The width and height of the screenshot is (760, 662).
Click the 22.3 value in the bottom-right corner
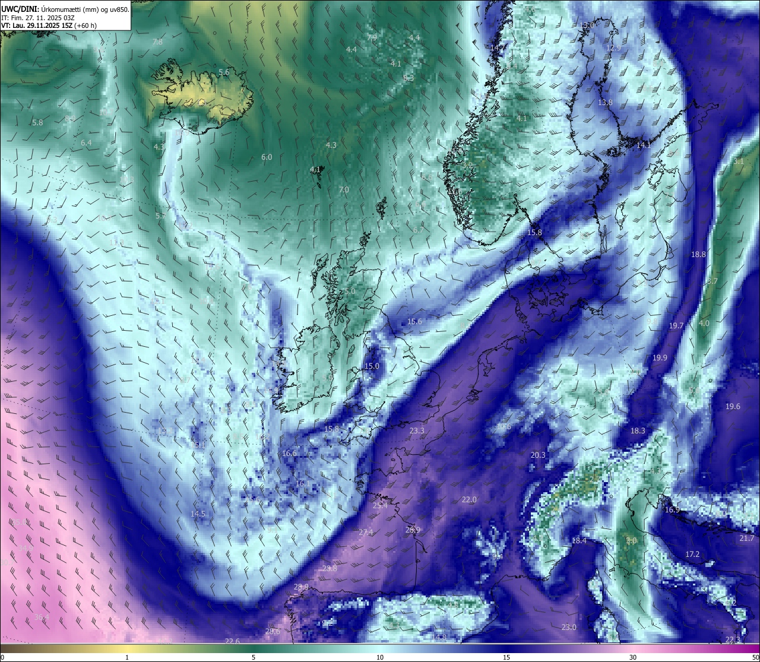(x=733, y=640)
